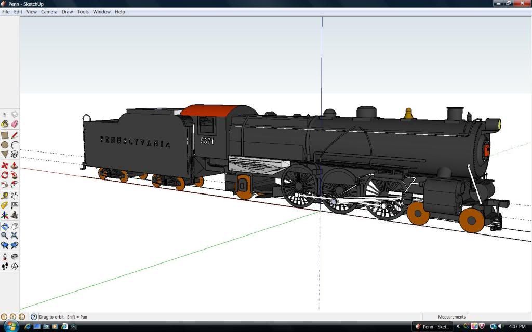Screen dimensions: 532x332
Task: Click the red cab roof of the locomotive
Action: point(210,110)
